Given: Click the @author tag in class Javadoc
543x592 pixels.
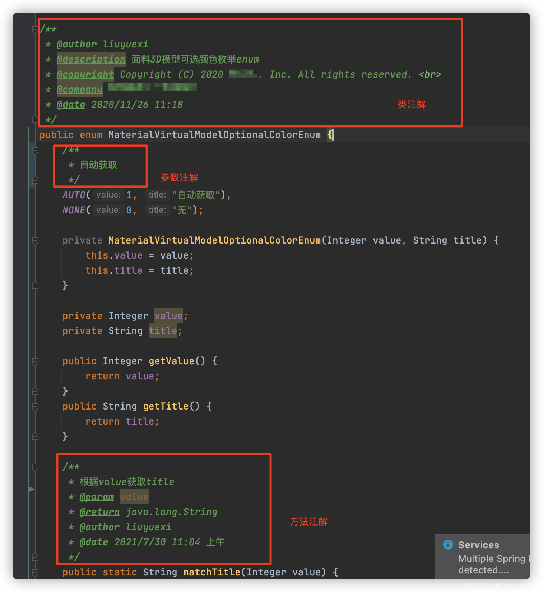Looking at the screenshot, I should click(77, 44).
